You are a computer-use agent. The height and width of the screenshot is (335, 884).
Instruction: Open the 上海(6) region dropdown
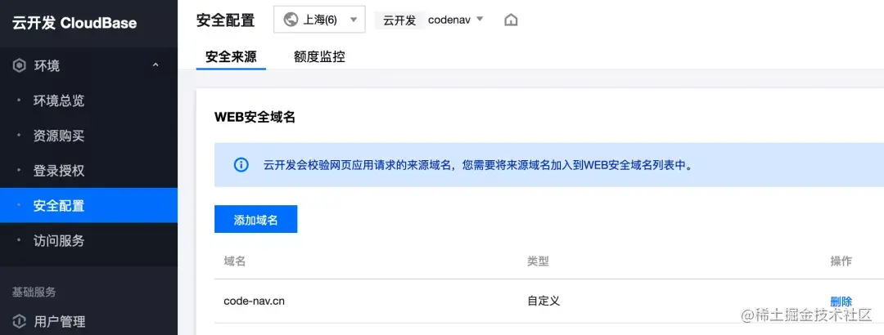tap(319, 20)
